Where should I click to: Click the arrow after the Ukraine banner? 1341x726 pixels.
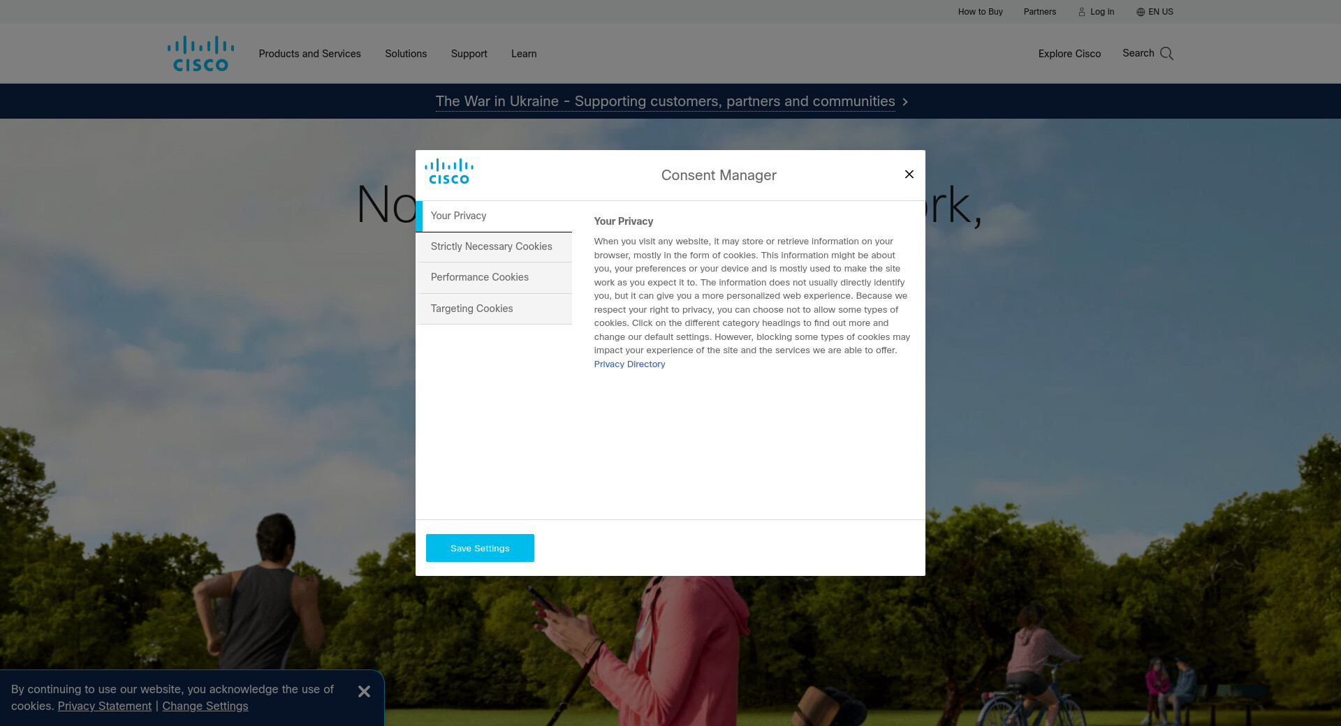pos(905,102)
